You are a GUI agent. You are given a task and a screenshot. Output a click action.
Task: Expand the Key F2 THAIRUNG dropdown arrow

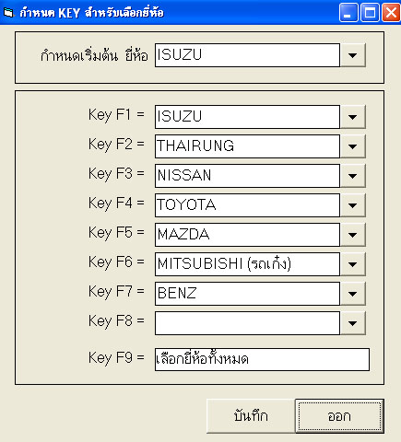coord(353,146)
